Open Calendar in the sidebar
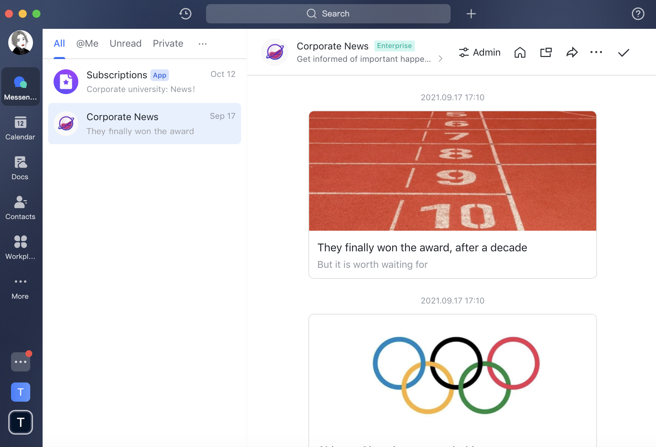Image resolution: width=656 pixels, height=447 pixels. point(20,128)
